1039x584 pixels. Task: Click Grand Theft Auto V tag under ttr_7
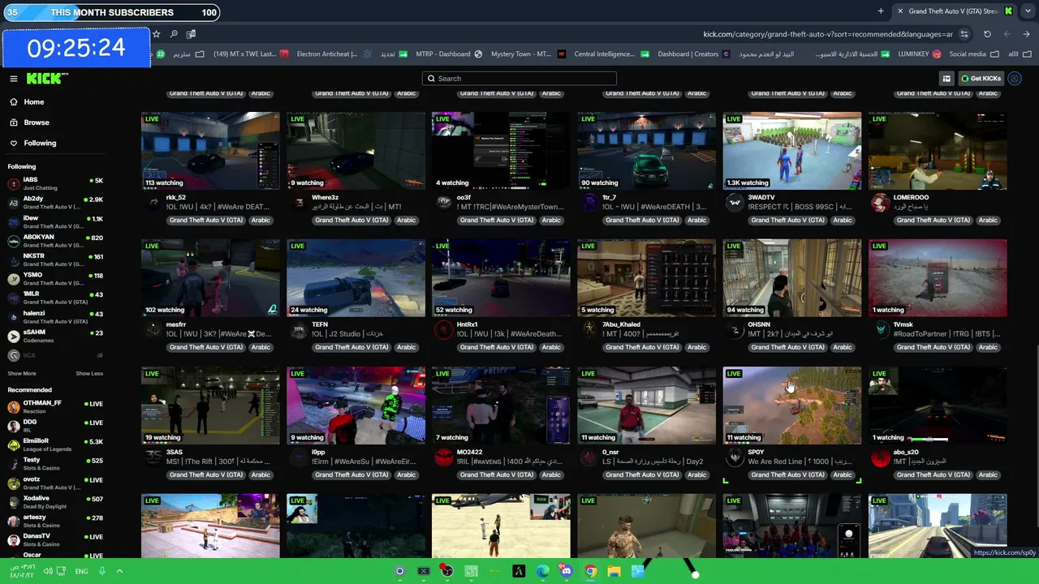point(642,221)
